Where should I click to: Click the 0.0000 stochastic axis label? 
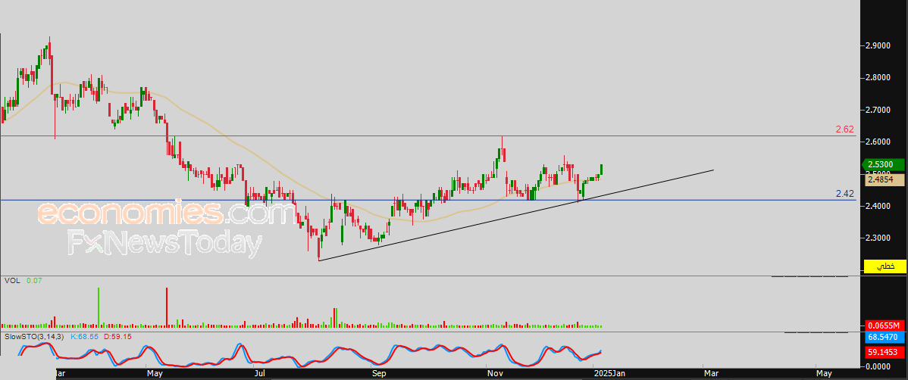[878, 366]
